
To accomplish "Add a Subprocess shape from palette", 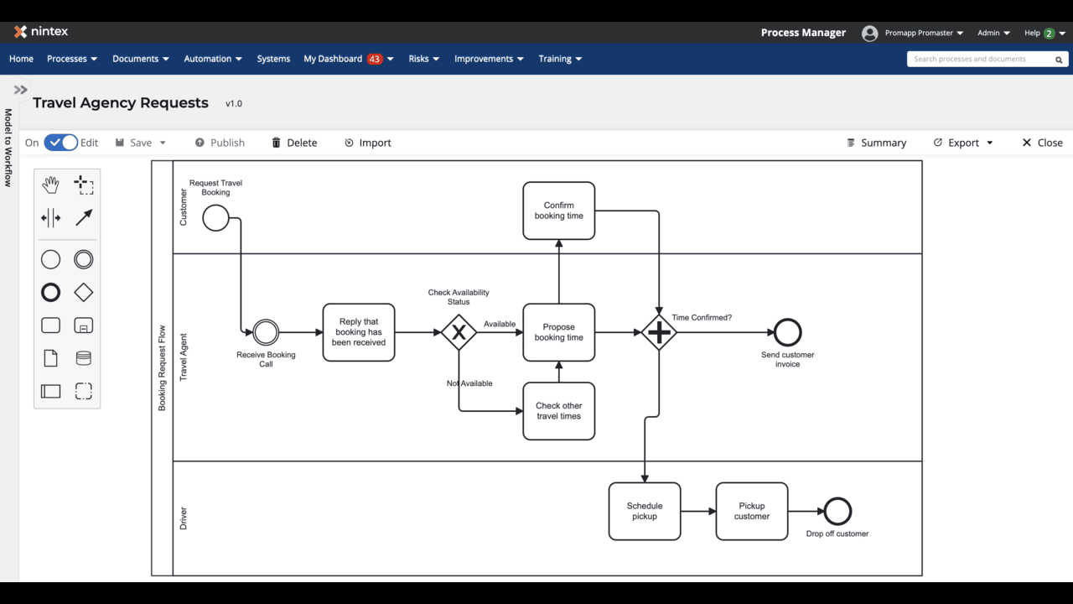I will click(x=84, y=325).
